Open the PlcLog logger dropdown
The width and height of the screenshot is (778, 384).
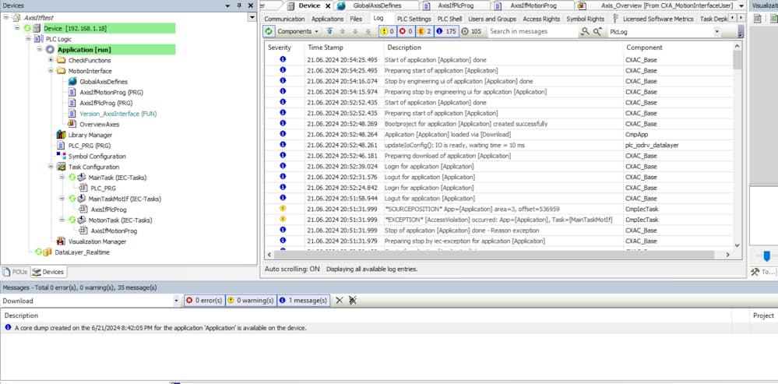pyautogui.click(x=716, y=32)
